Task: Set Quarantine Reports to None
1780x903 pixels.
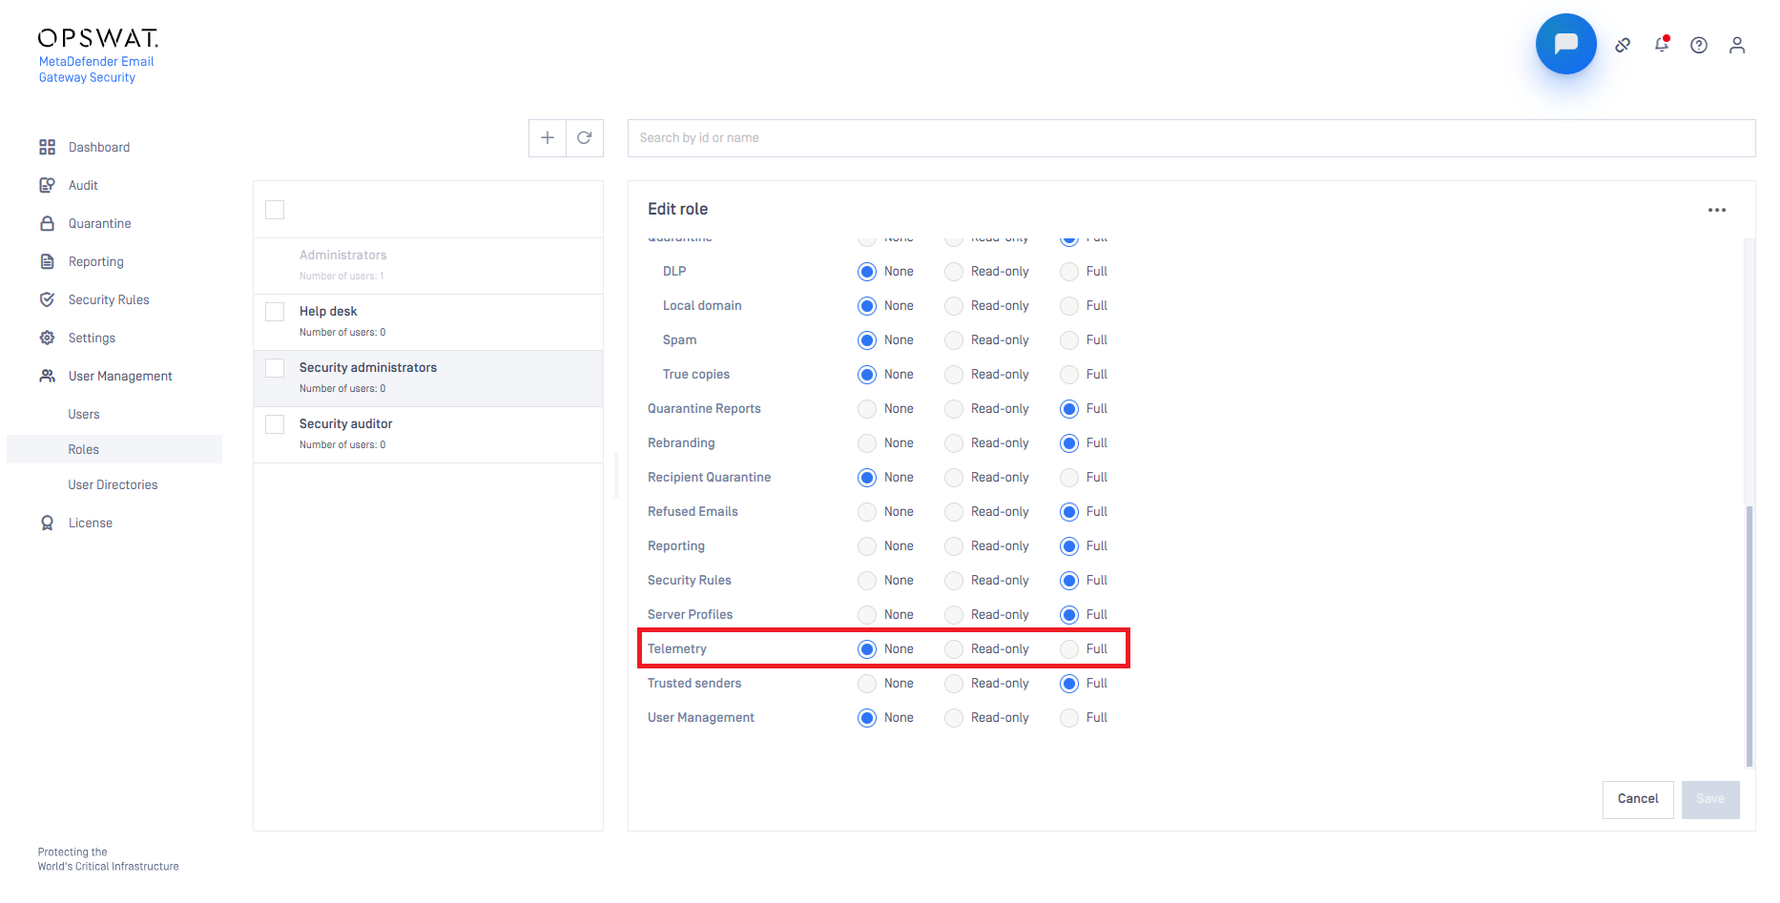Action: click(867, 409)
